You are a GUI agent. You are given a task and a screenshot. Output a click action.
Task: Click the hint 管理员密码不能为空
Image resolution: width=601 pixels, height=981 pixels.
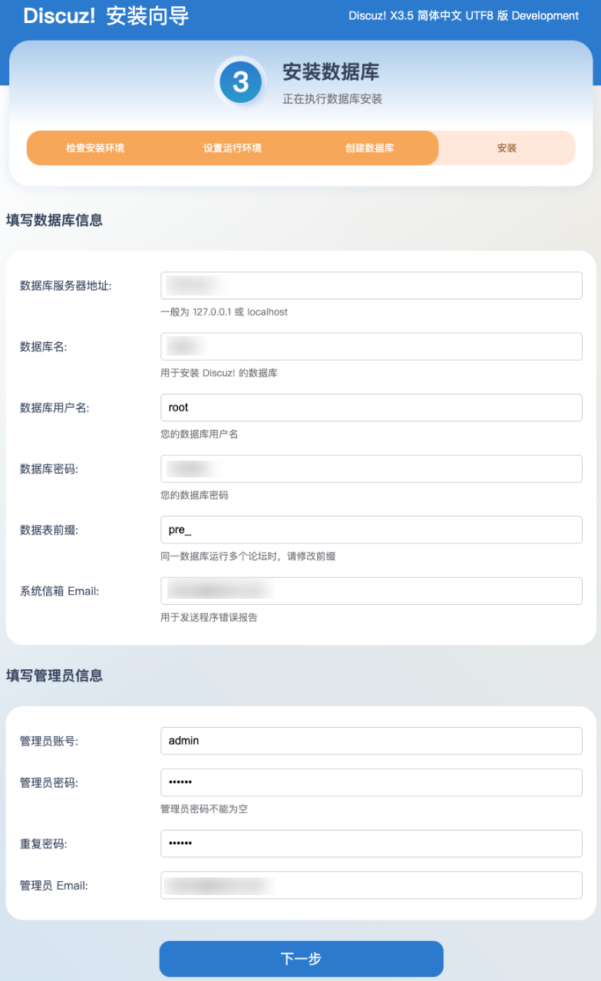click(x=204, y=809)
